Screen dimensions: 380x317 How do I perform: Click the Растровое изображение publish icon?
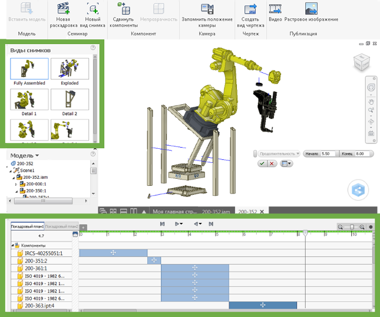[x=312, y=9]
